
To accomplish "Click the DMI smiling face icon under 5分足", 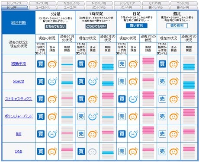I will point(52,152).
